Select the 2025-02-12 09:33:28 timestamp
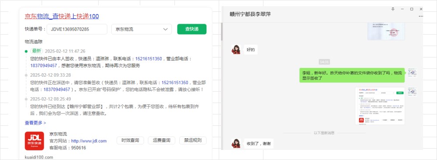 pos(50,75)
